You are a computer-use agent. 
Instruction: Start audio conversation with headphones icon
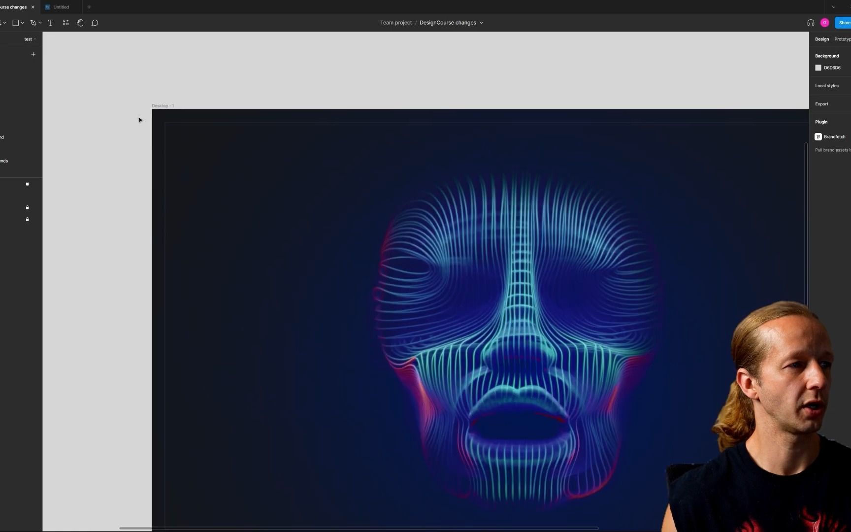(x=811, y=23)
